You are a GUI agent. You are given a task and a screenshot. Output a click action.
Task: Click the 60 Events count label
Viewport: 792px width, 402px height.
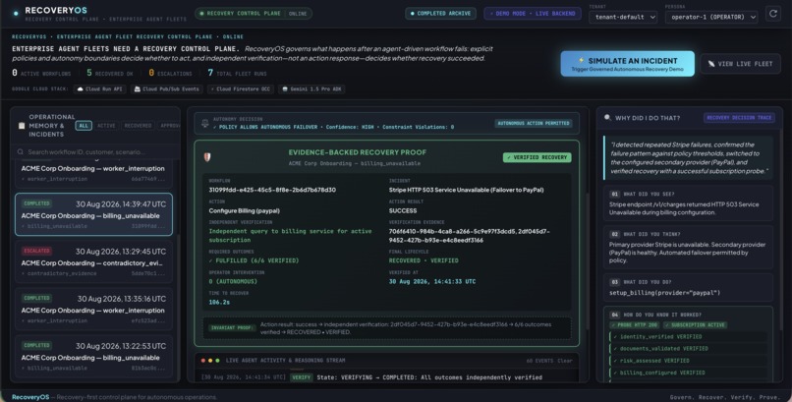(539, 361)
